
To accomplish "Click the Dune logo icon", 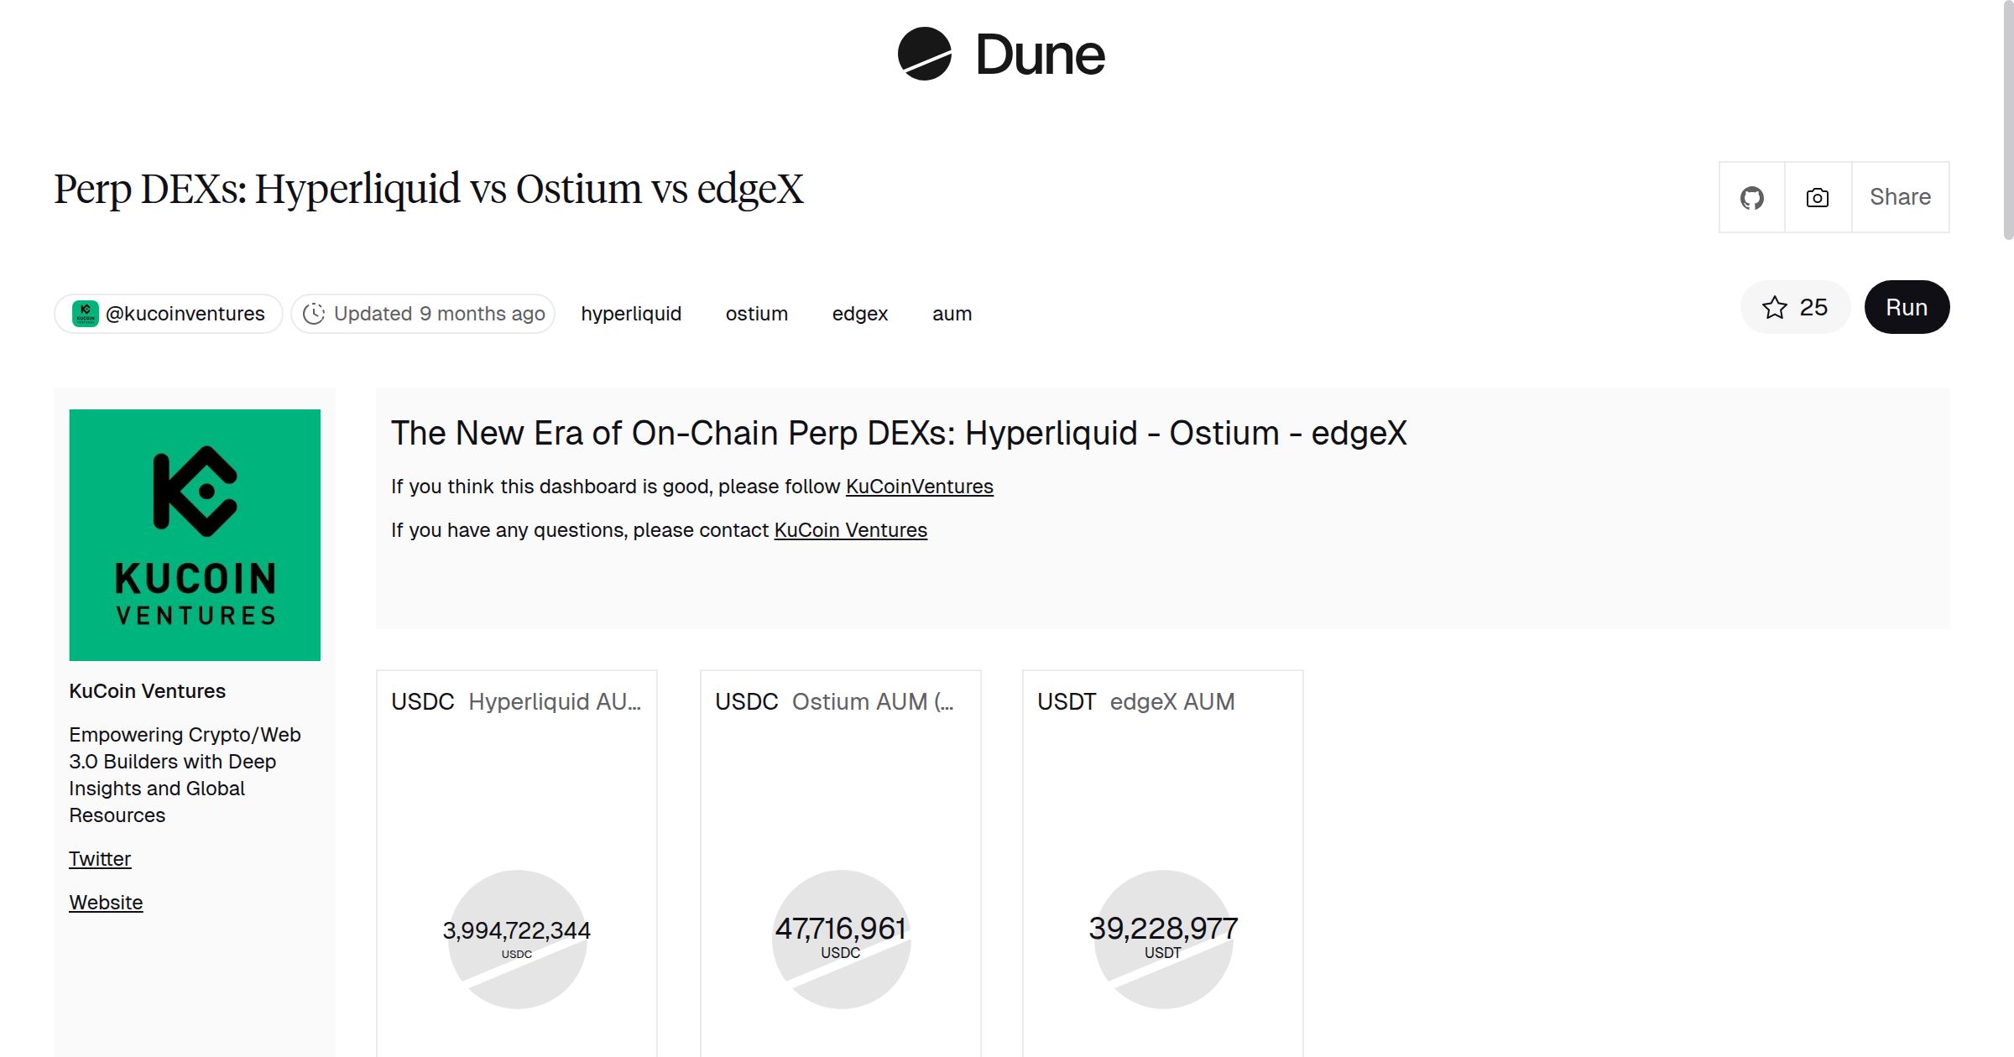I will click(x=924, y=54).
